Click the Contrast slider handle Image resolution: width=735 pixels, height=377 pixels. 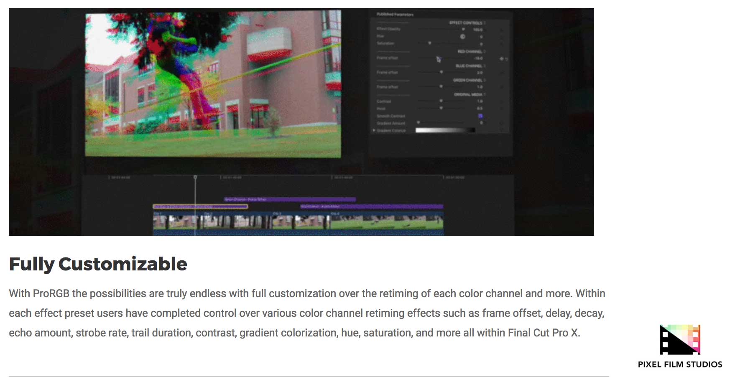441,101
